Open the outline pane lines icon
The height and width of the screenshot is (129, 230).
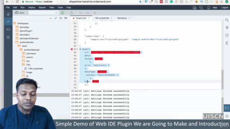227,43
